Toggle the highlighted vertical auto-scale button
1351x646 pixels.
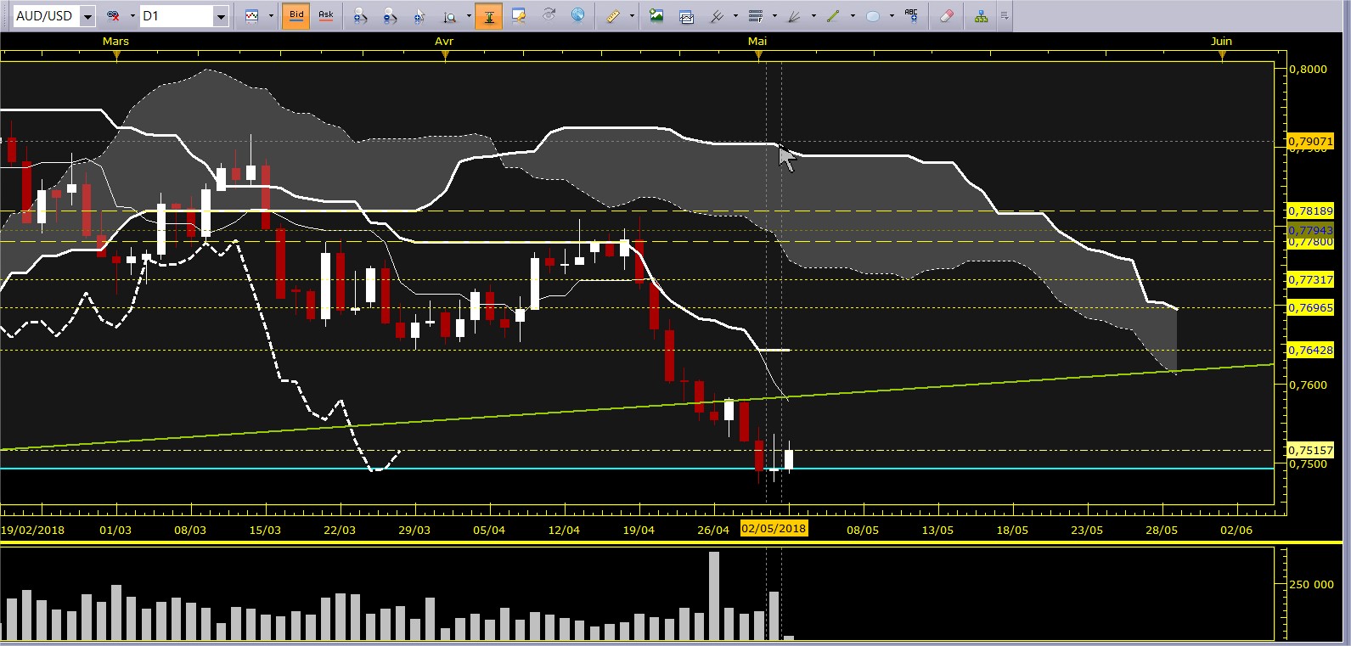coord(488,15)
